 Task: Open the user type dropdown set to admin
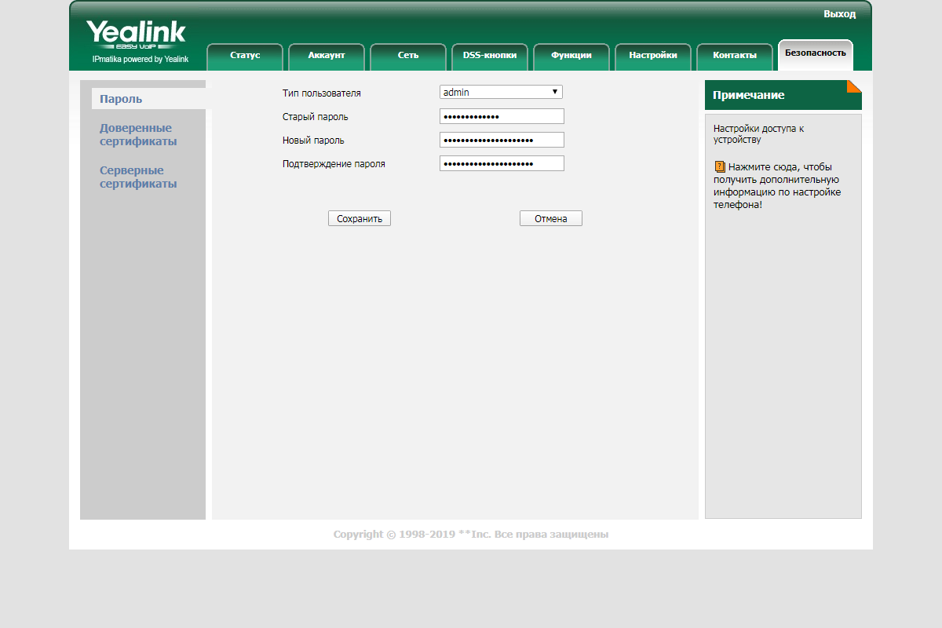coord(501,92)
